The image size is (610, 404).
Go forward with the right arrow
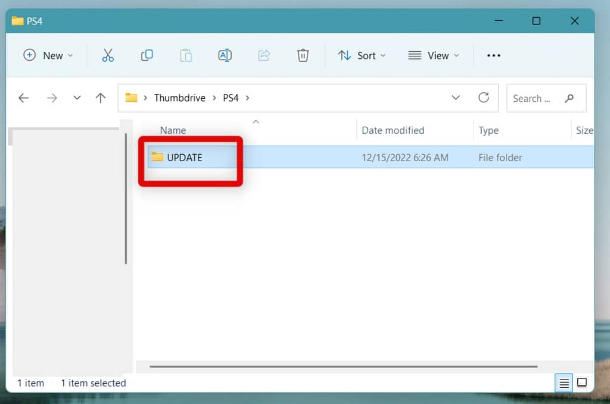(52, 98)
